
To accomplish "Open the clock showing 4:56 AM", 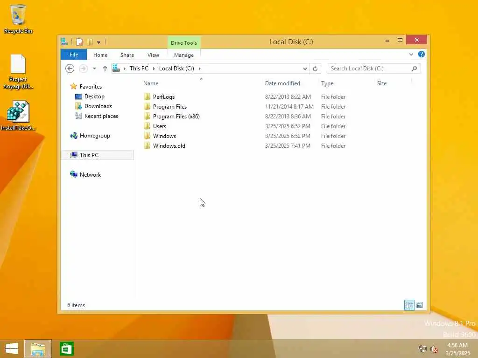I will click(457, 349).
